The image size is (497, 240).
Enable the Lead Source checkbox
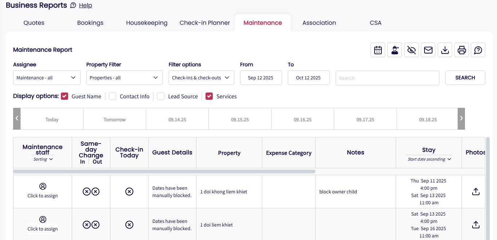161,96
